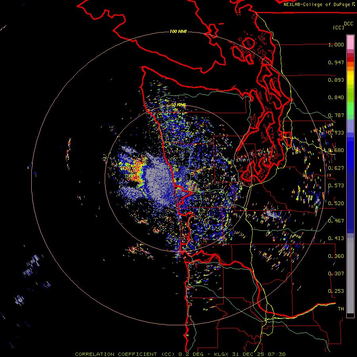Click the [CC] unit label above the scale

(x=338, y=27)
